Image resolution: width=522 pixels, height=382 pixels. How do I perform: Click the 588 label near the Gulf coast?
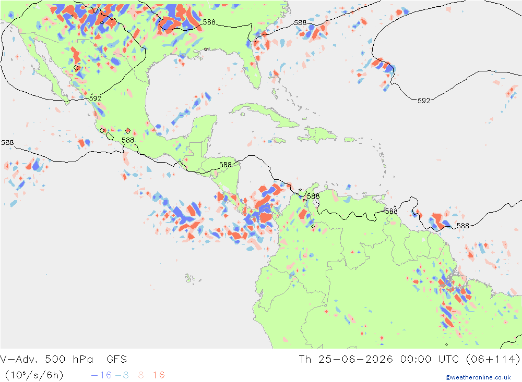tap(209, 22)
